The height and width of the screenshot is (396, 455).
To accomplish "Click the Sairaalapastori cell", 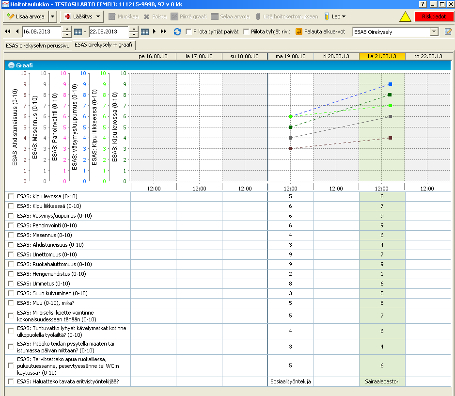I will point(382,381).
